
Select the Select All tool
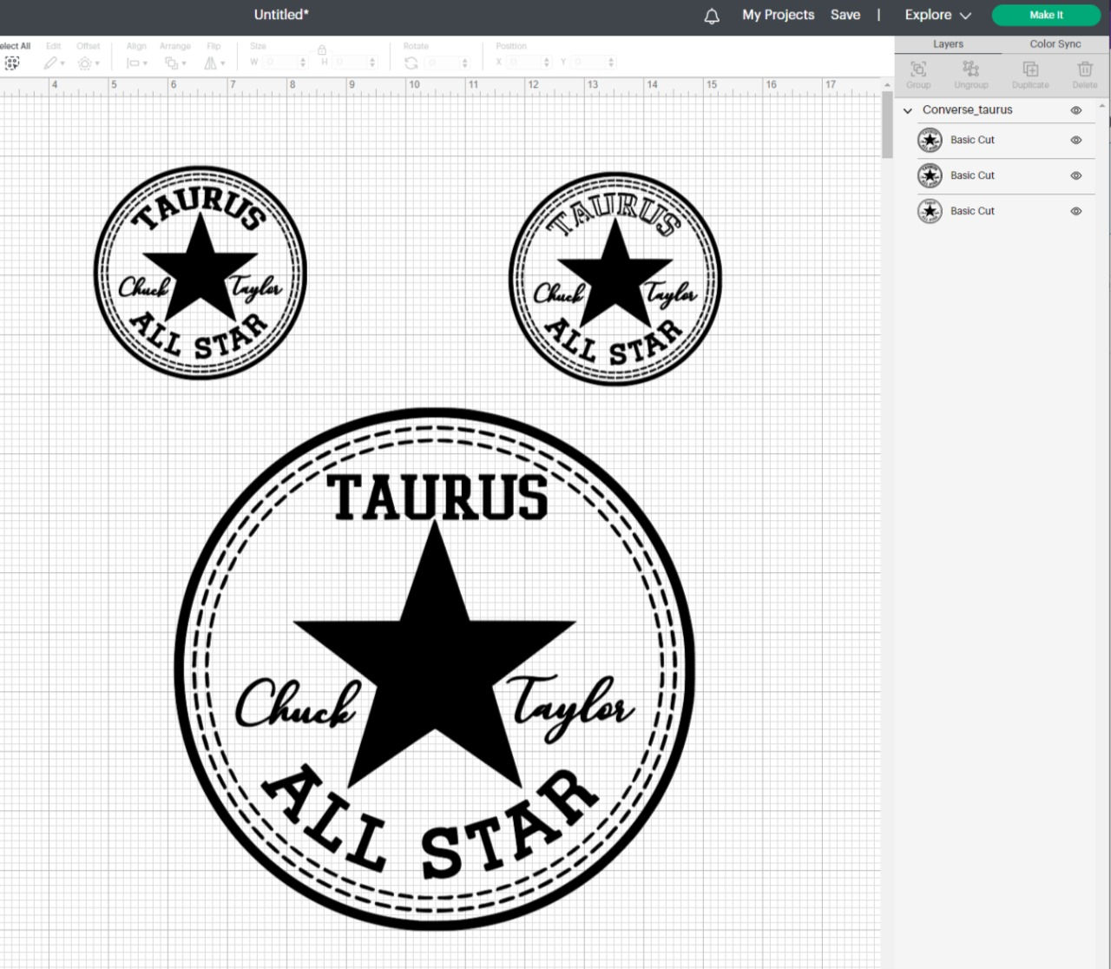coord(12,63)
